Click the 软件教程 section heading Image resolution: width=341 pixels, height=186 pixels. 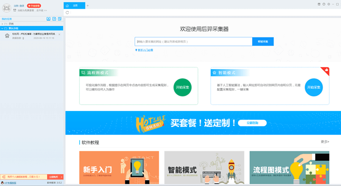[90, 143]
